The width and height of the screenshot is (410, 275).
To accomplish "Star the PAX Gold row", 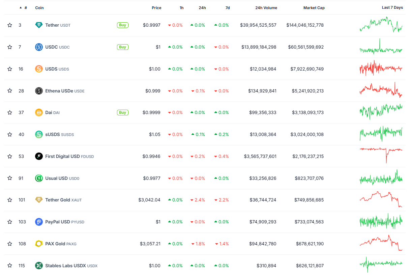I will [x=10, y=244].
